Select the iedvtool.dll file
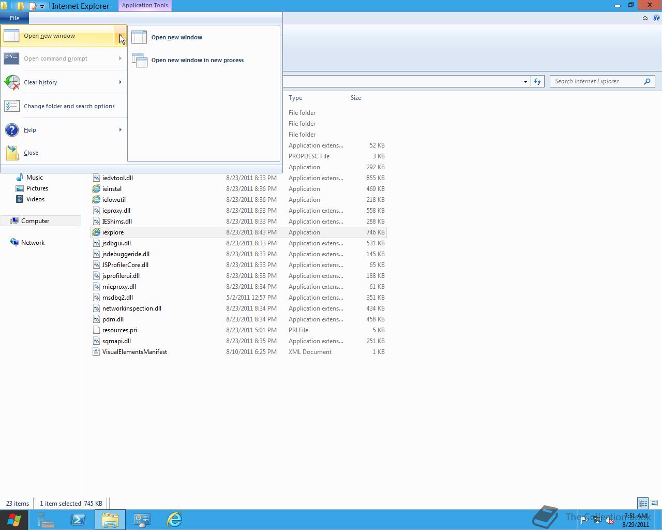 tap(238, 178)
